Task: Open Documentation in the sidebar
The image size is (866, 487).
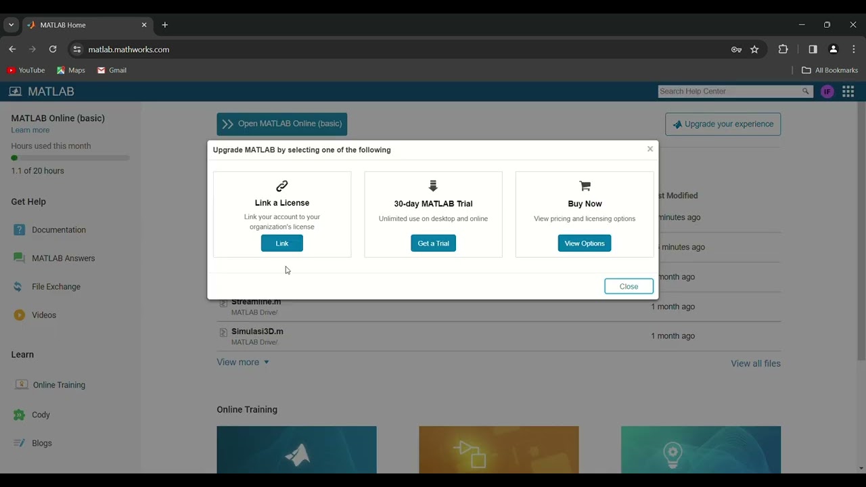Action: 59,230
